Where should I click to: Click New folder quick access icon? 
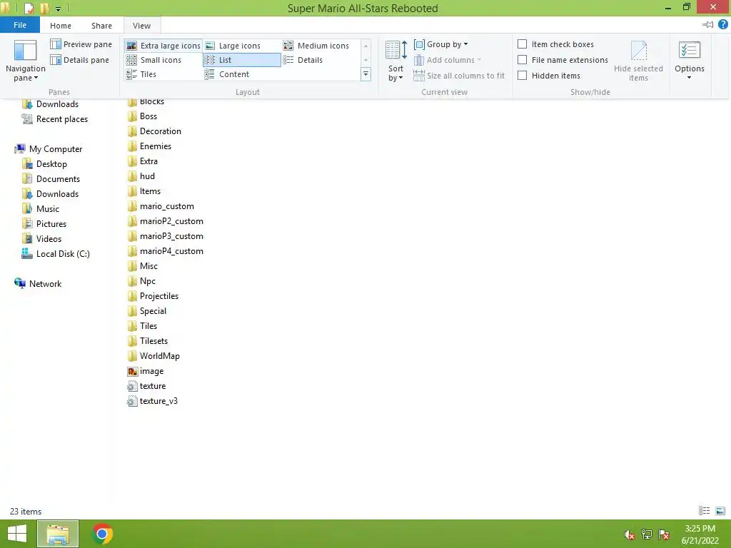coord(44,9)
